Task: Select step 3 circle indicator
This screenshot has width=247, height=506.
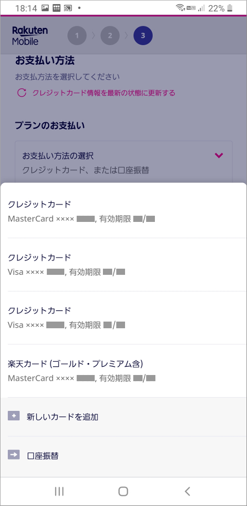Action: pos(143,35)
